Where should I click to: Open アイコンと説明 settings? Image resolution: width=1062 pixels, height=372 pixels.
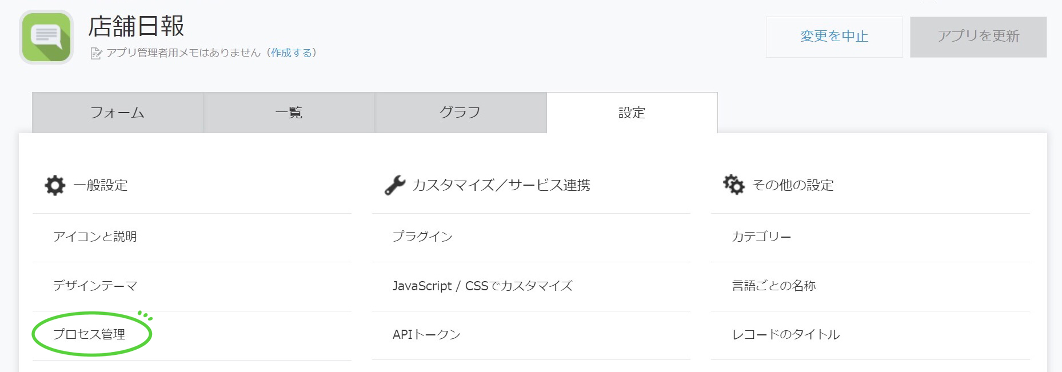pyautogui.click(x=95, y=237)
